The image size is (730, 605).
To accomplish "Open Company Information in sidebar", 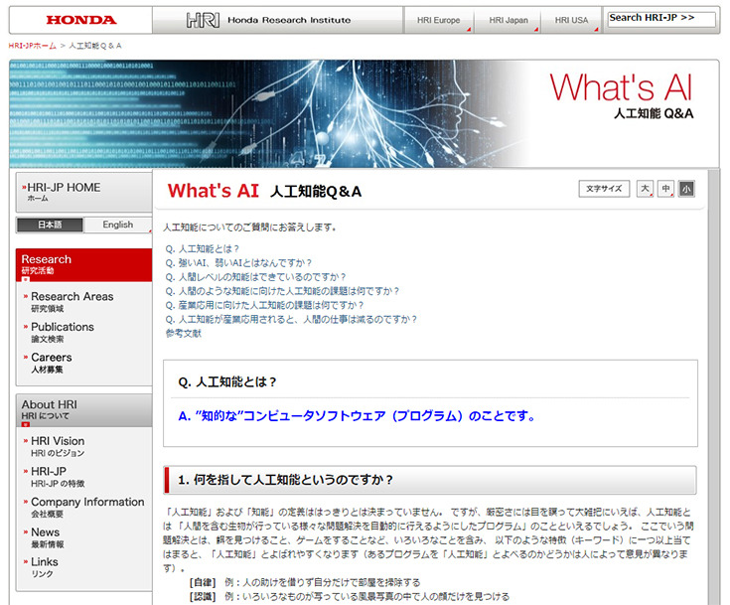I will pyautogui.click(x=87, y=503).
